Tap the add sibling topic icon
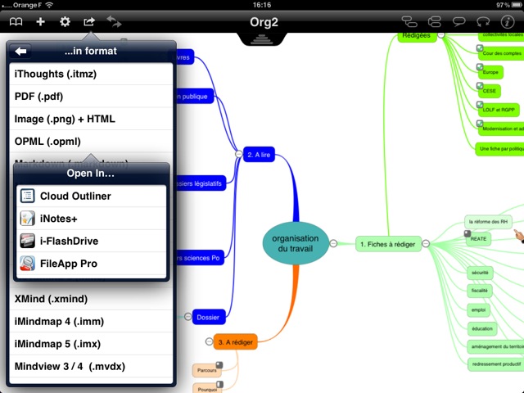The height and width of the screenshot is (393, 524). tap(434, 21)
